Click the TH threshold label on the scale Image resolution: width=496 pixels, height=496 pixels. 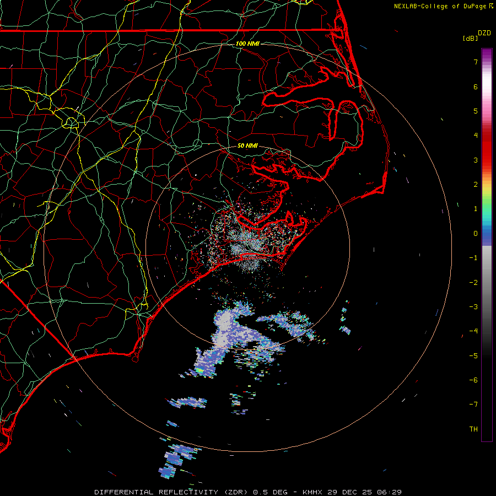coord(473,429)
